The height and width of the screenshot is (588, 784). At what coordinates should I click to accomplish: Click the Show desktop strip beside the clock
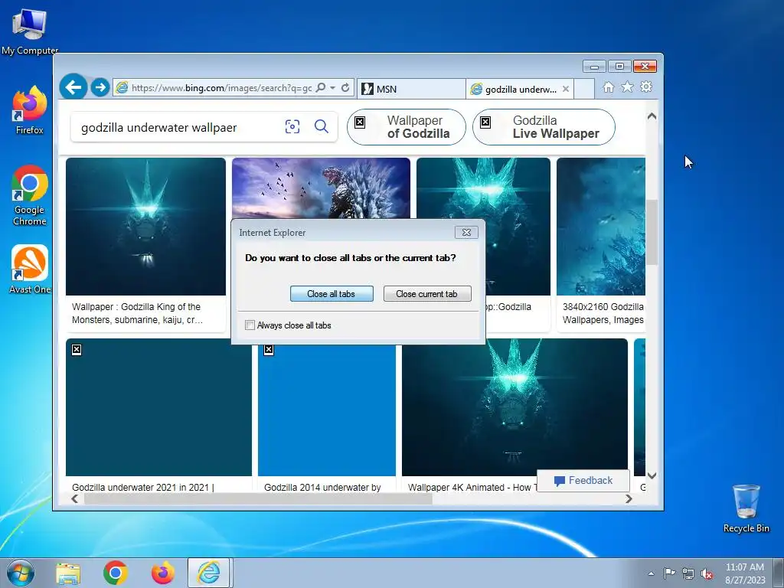click(x=780, y=573)
